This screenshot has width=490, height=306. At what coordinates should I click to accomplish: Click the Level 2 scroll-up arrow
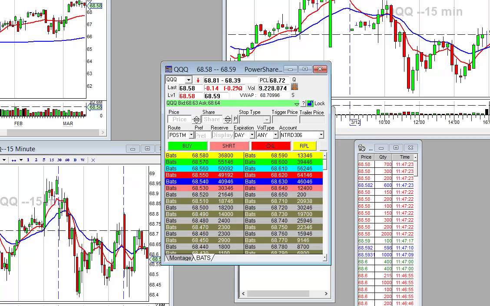[324, 155]
